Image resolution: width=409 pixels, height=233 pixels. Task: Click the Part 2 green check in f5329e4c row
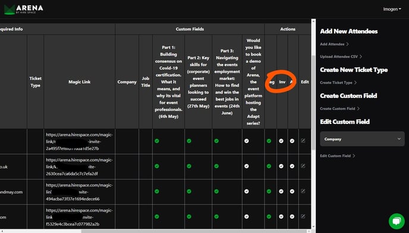pyautogui.click(x=189, y=216)
